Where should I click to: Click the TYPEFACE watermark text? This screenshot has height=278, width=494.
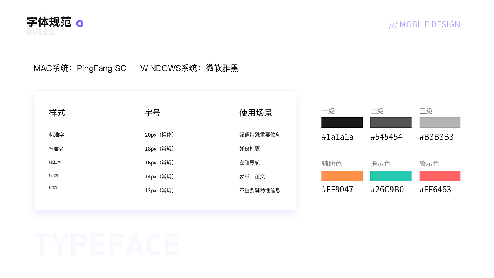tap(107, 244)
